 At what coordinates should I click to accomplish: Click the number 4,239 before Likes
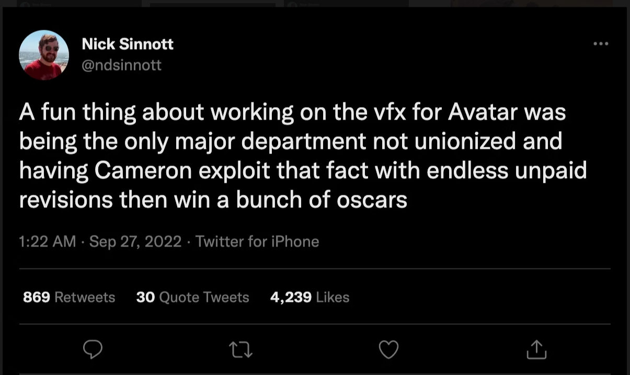[x=291, y=297]
